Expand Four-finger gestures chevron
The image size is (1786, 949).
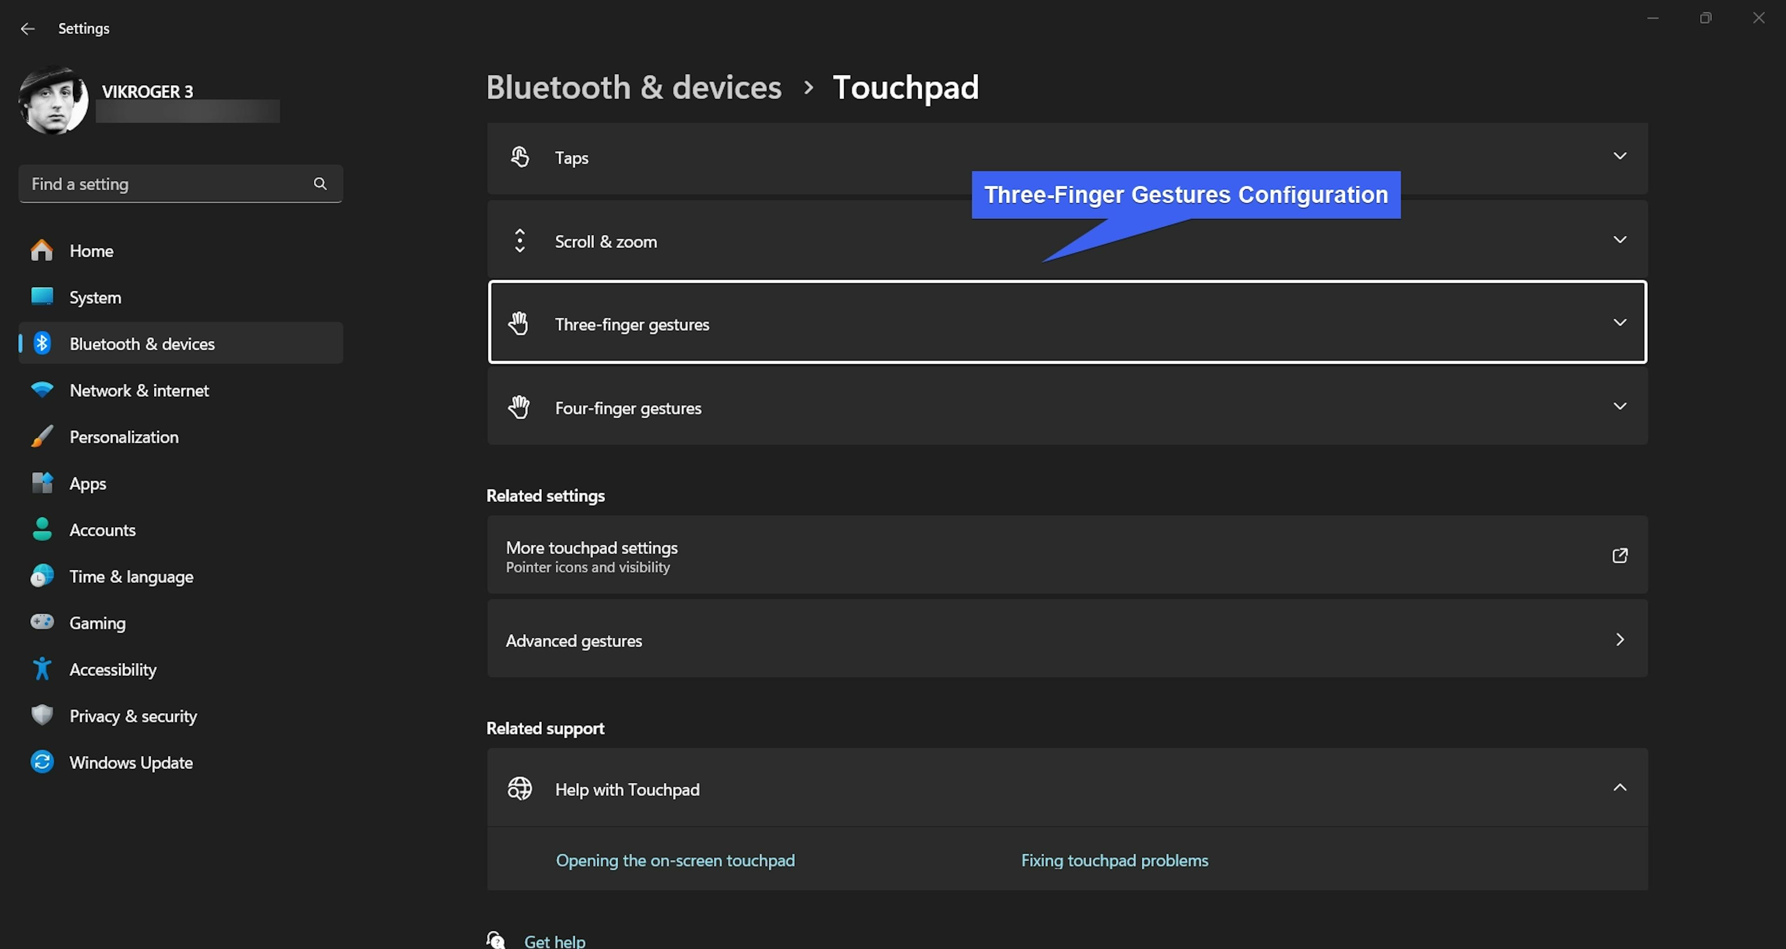coord(1619,407)
